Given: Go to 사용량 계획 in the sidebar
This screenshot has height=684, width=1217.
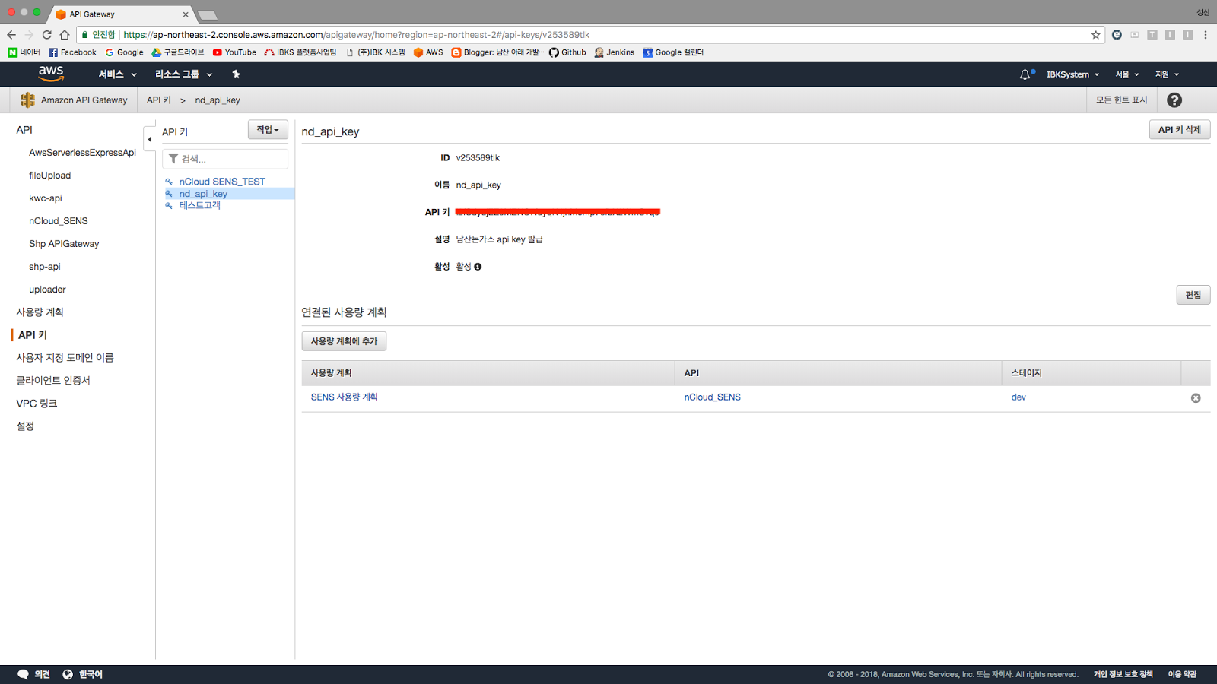Looking at the screenshot, I should [40, 312].
